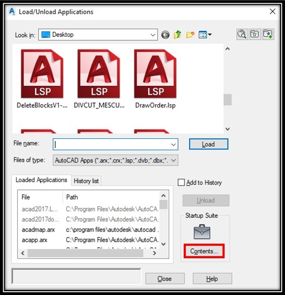Click the Startup Suite briefcase icon
The image size is (285, 295).
[202, 232]
